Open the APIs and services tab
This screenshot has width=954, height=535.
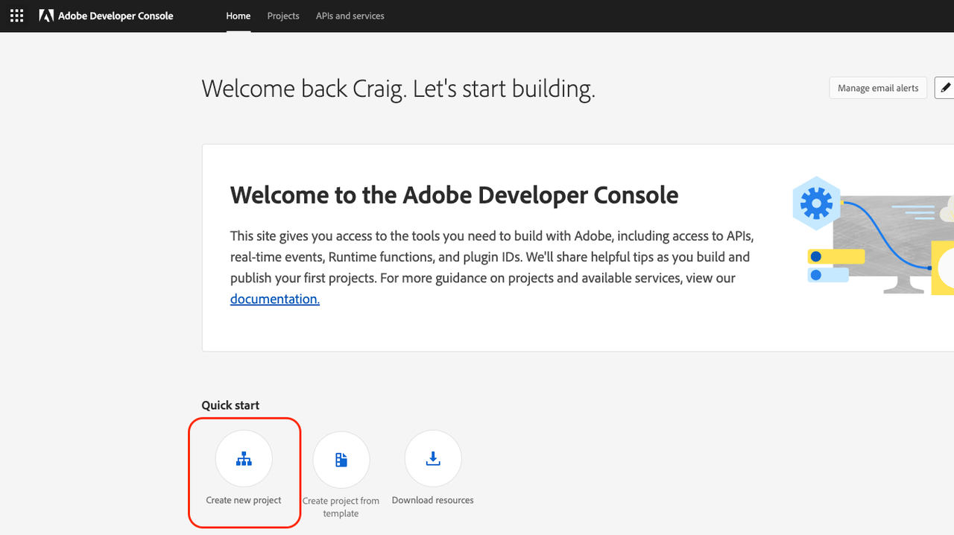click(x=350, y=16)
